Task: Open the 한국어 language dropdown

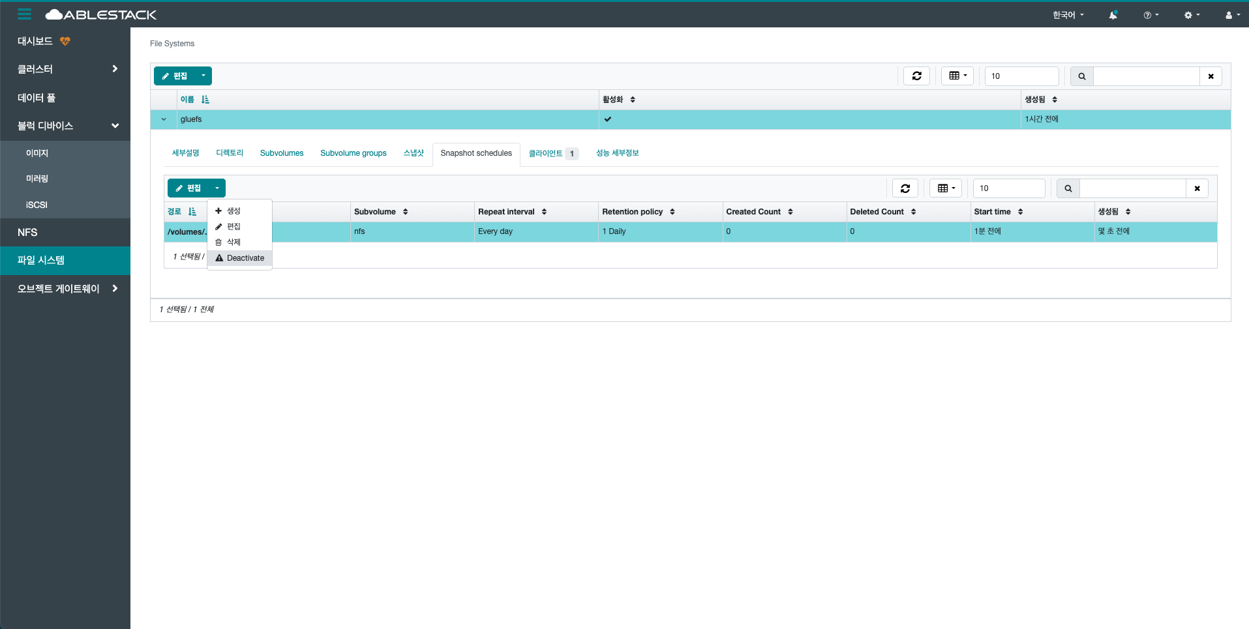Action: (x=1068, y=15)
